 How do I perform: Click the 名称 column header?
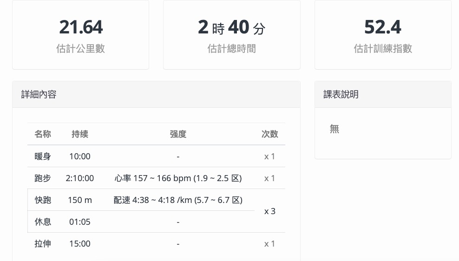43,134
